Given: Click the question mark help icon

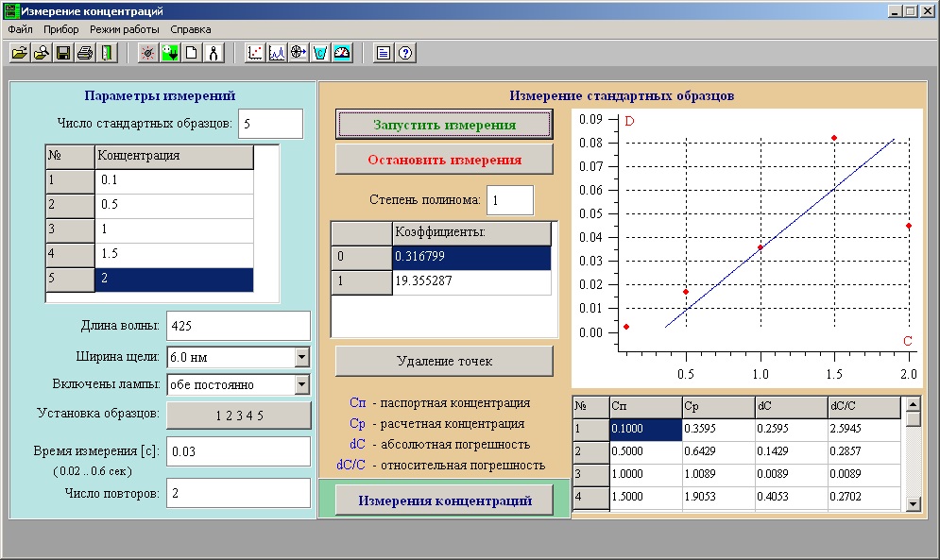Looking at the screenshot, I should [x=405, y=53].
